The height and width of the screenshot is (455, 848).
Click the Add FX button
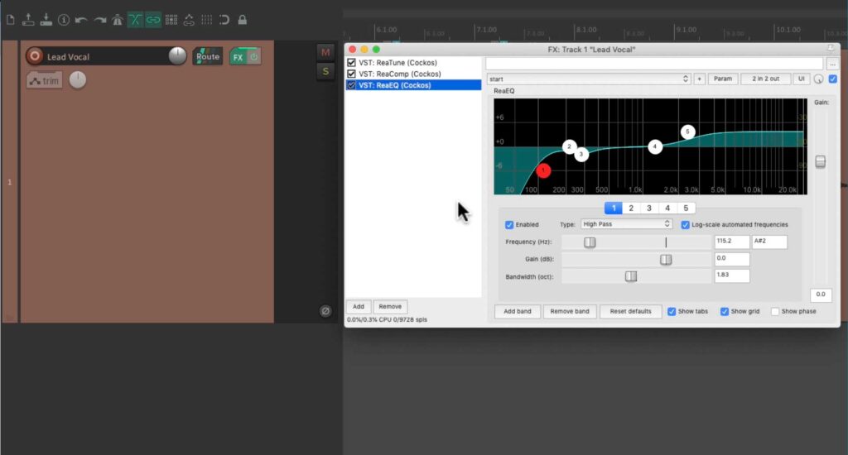coord(359,307)
